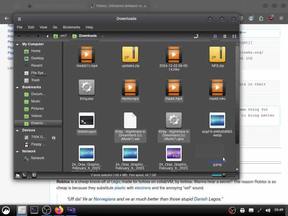Viewport: 288px width, 216px height.
Task: Select the thing.exe file icon
Action: tap(87, 87)
